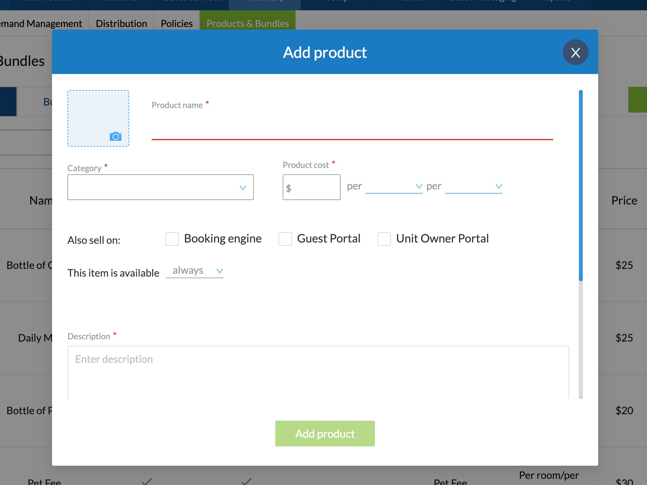
Task: Click the blue dialog scrollbar
Action: [x=581, y=185]
